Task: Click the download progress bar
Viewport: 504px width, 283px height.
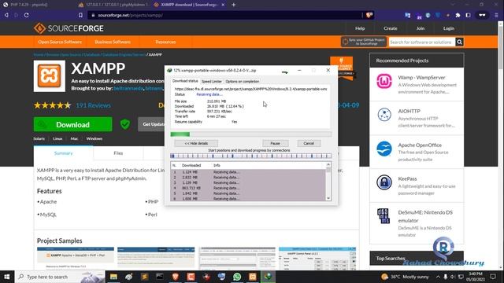Action: [250, 134]
